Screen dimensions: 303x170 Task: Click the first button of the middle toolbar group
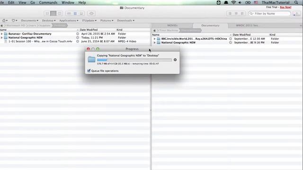[69, 14]
